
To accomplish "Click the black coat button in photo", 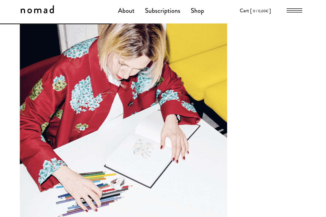I will pos(130,104).
